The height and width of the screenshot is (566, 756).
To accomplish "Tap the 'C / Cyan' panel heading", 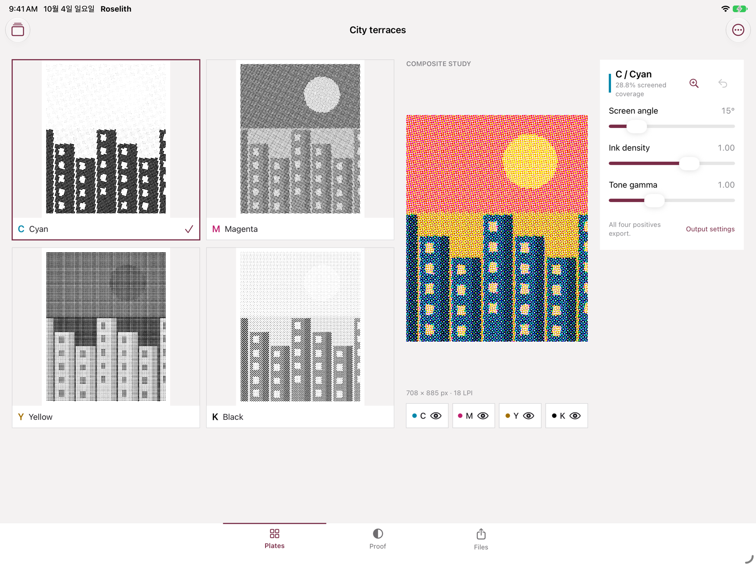I will tap(633, 74).
